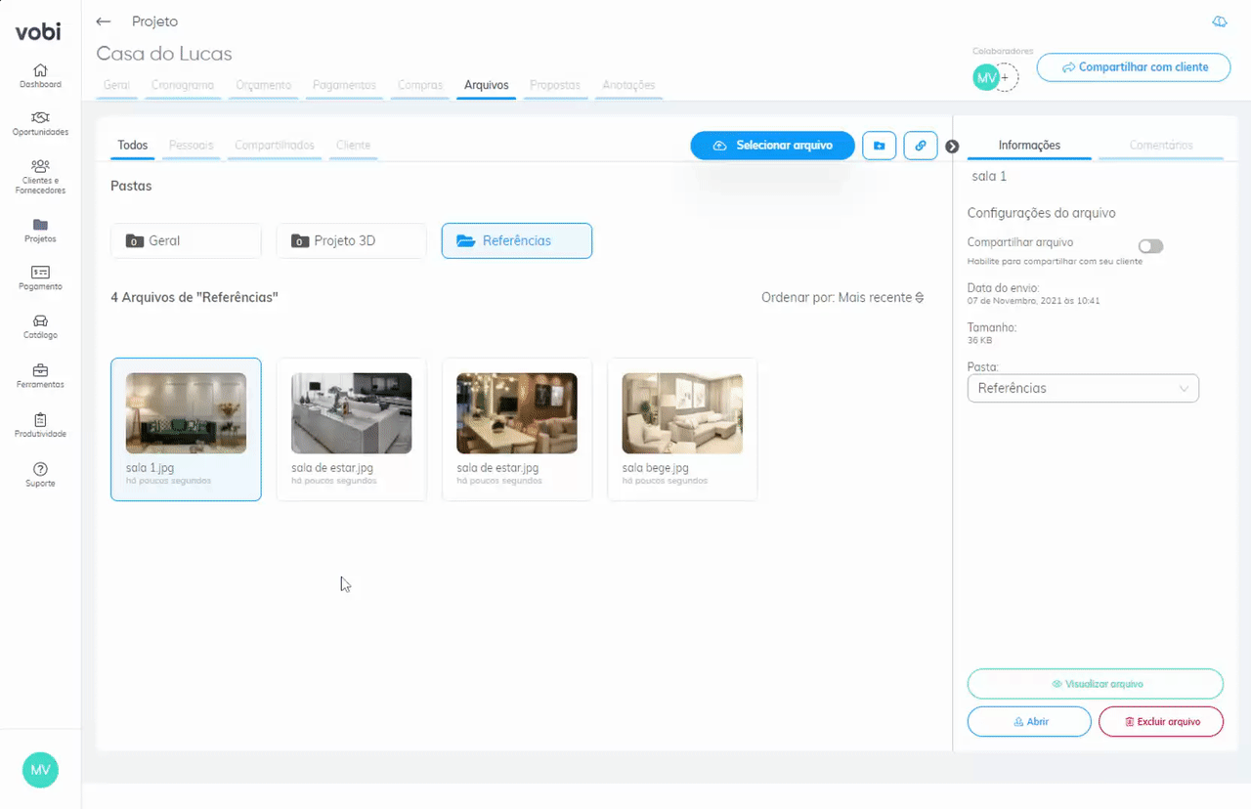The image size is (1251, 809).
Task: Add a collaborator with the plus circle
Action: (1005, 77)
